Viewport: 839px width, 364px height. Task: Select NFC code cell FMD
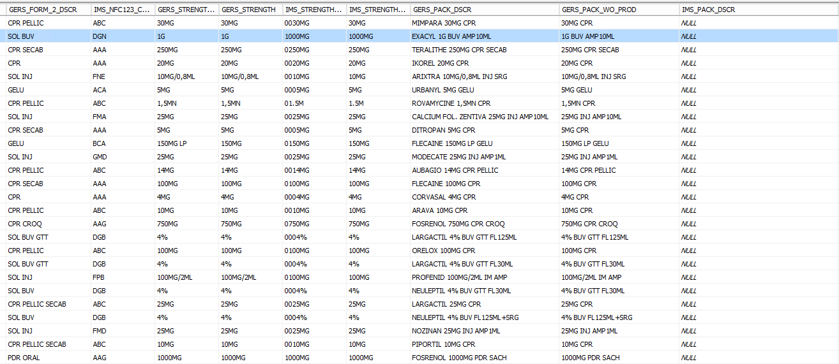[123, 331]
